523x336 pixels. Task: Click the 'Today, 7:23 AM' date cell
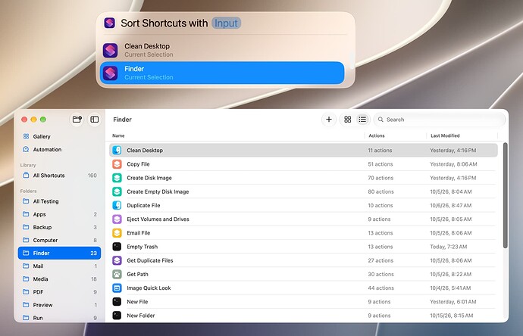click(x=448, y=247)
